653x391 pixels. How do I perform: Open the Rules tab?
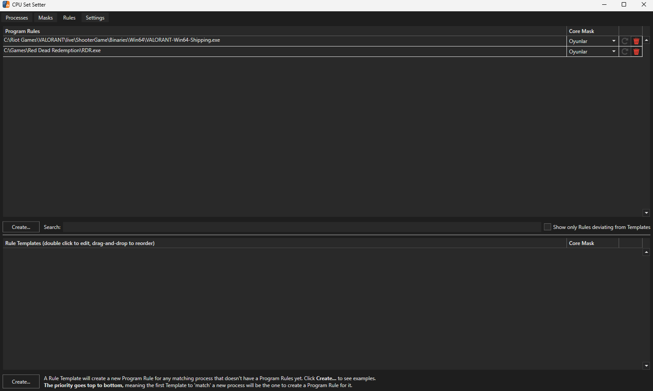click(69, 18)
